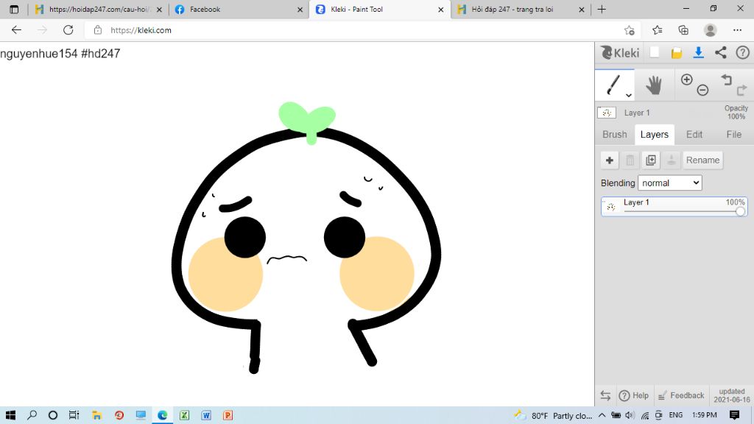Zoom in with the plus magnifier
754x424 pixels.
click(x=687, y=79)
